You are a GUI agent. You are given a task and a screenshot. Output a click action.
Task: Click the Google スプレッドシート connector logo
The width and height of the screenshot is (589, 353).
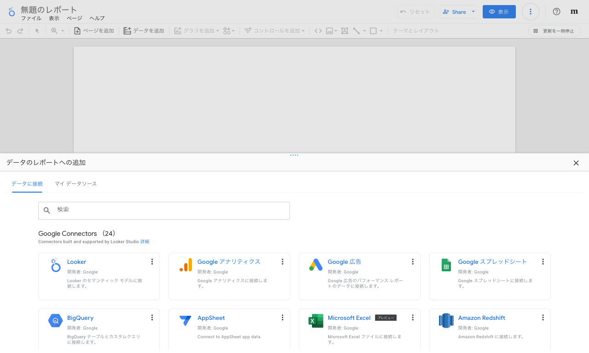click(x=446, y=265)
